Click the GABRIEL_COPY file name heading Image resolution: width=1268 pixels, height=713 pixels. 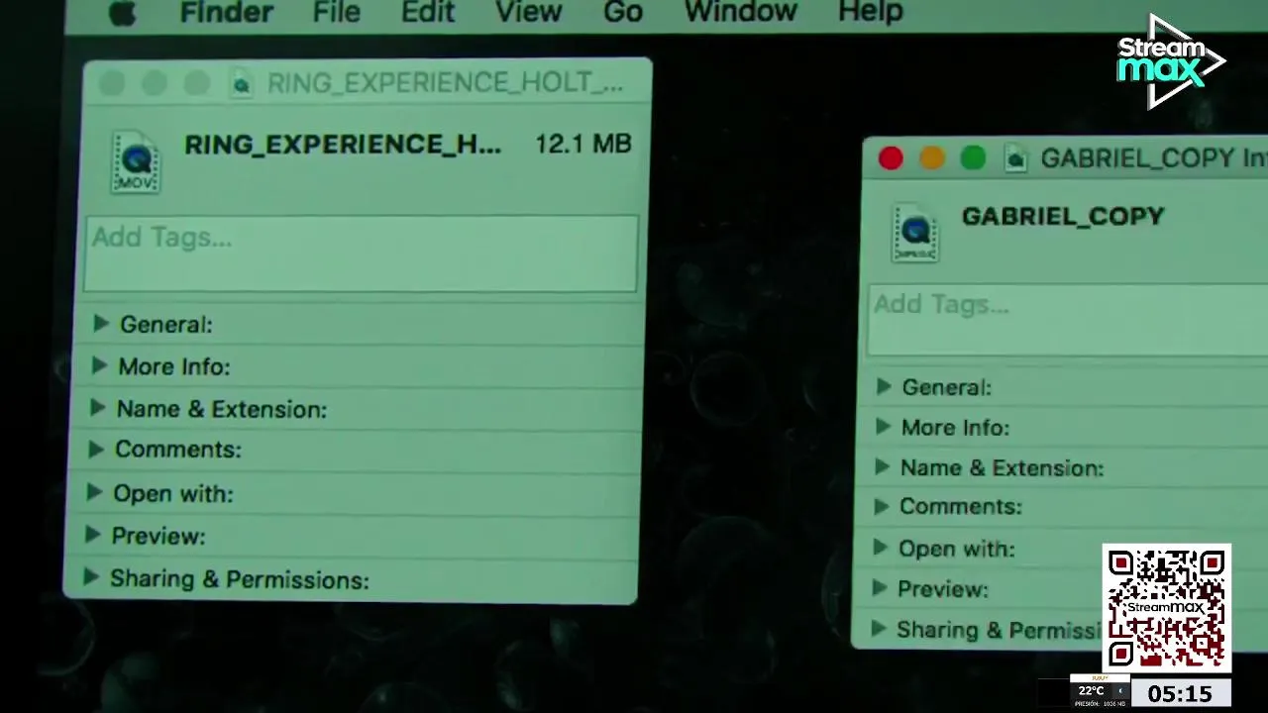[x=1063, y=218]
